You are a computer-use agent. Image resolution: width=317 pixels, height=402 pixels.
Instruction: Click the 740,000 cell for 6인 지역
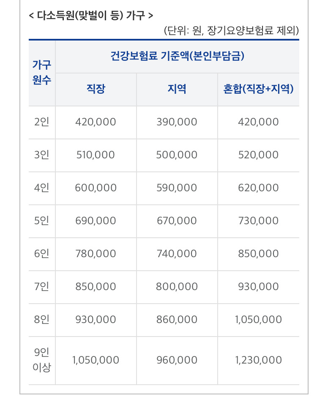[177, 254]
